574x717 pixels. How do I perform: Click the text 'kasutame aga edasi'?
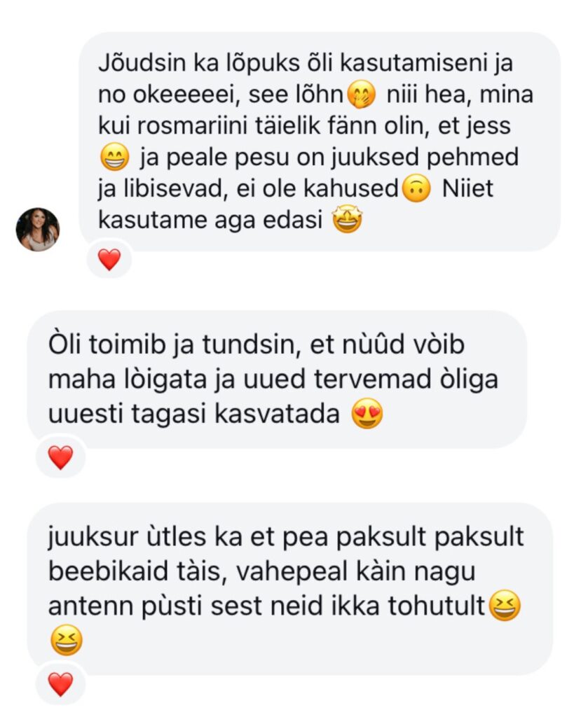tap(210, 220)
